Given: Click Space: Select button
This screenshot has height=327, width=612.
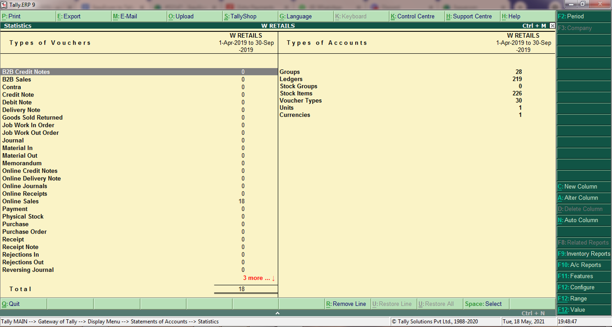Looking at the screenshot, I should tap(486, 304).
